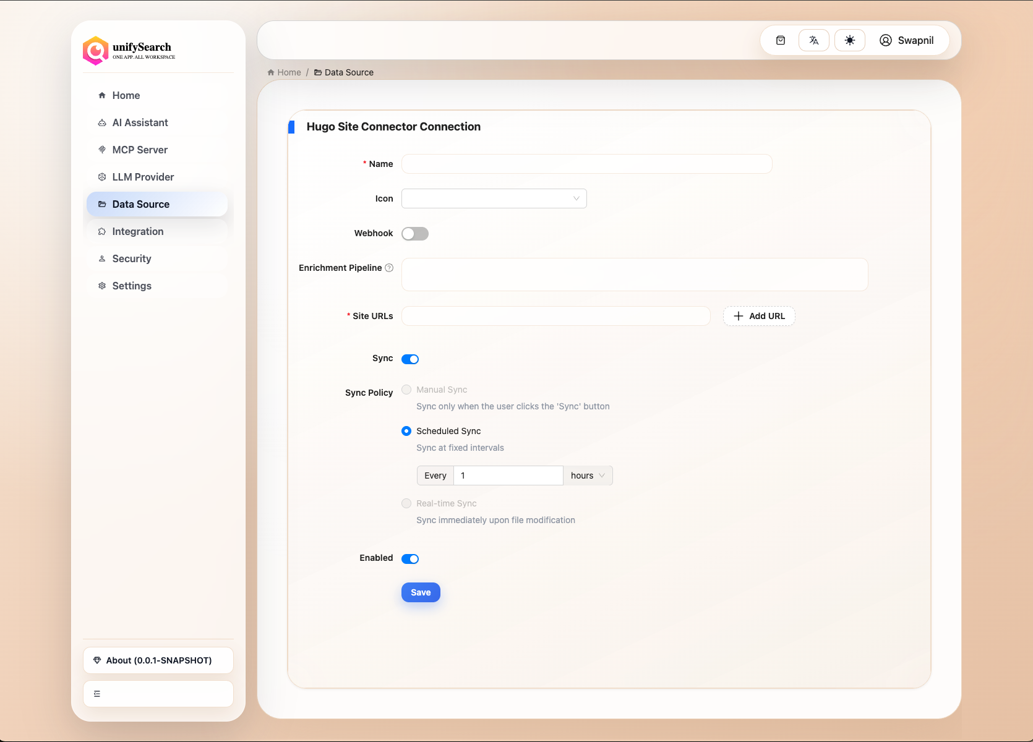Open the clipboard icon in top bar
The height and width of the screenshot is (742, 1033).
(x=781, y=40)
